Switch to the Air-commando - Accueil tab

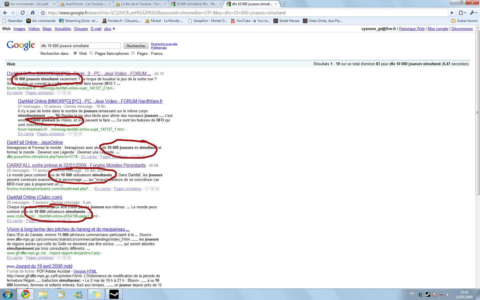[x=29, y=4]
